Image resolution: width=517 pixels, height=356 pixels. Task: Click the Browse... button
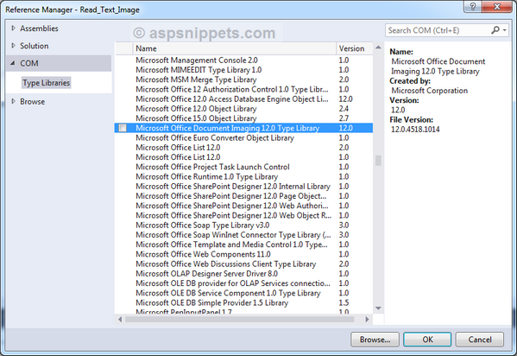[375, 340]
